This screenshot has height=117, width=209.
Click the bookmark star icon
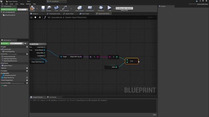[x=31, y=17]
